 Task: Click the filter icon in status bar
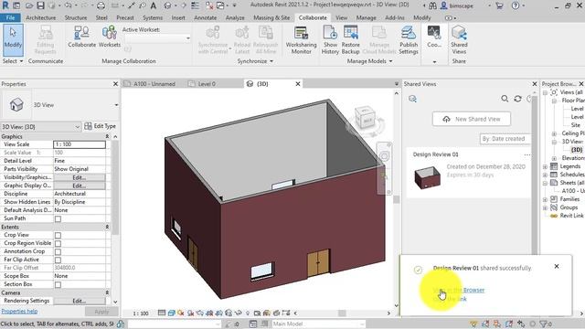(x=544, y=324)
